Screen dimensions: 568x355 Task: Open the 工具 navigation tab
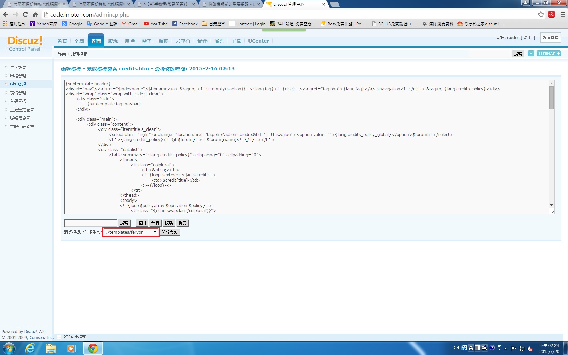[236, 41]
